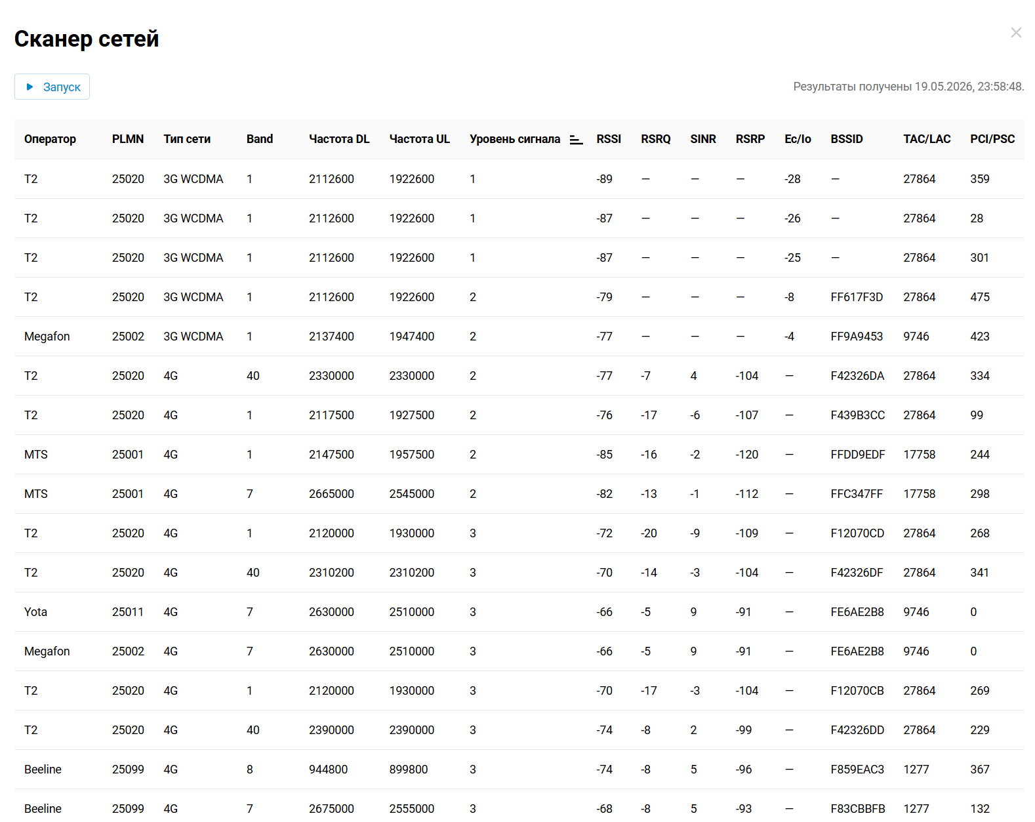
Task: Click the Частота DL column header
Action: [x=339, y=139]
